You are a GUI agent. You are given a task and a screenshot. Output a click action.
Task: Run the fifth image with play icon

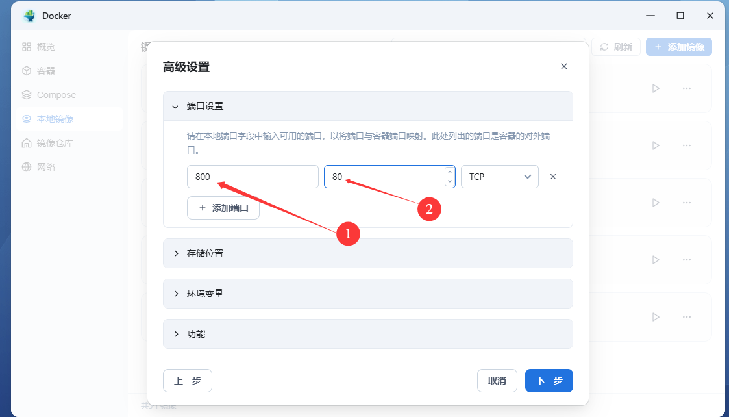click(x=656, y=317)
